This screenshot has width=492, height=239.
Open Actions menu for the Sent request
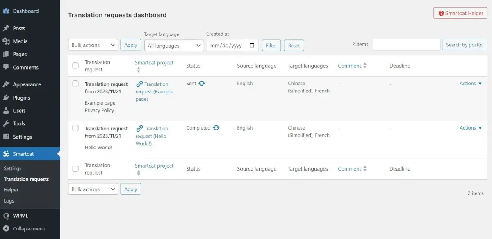coord(470,83)
